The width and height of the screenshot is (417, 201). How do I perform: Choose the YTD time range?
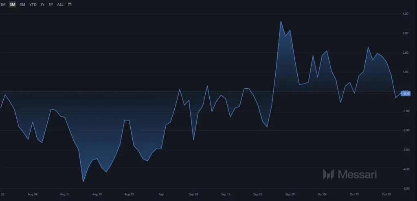point(33,4)
